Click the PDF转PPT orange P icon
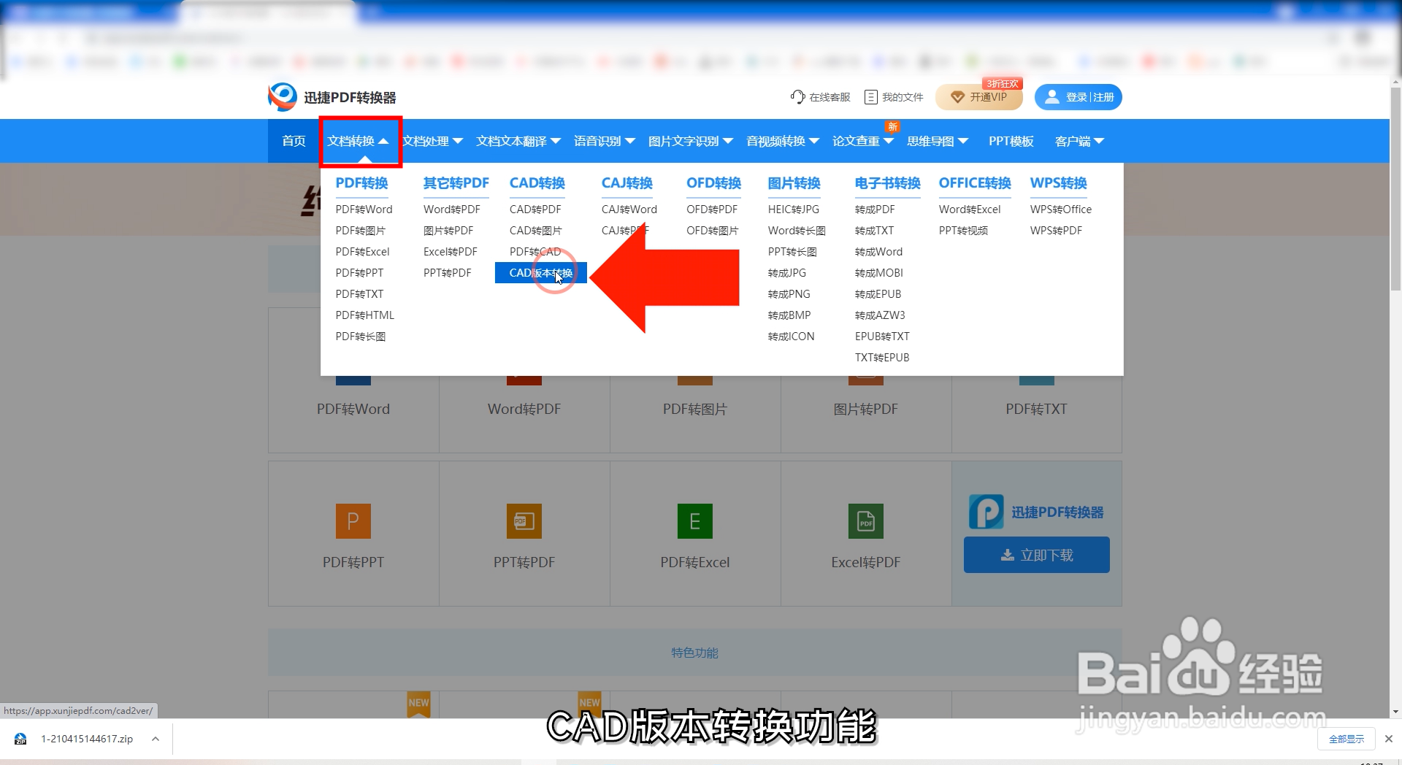This screenshot has width=1402, height=765. (353, 521)
